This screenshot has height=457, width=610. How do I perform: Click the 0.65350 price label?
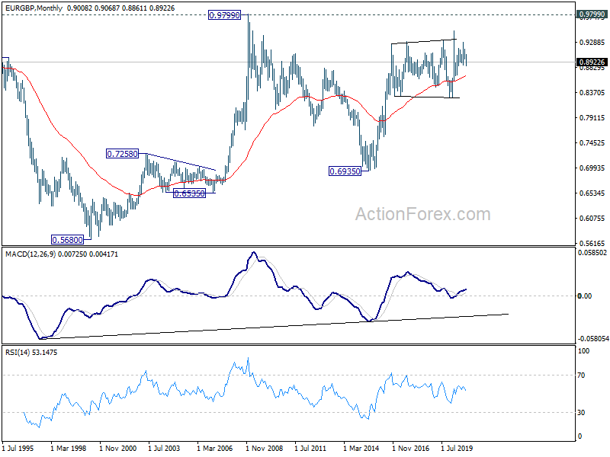click(x=189, y=193)
